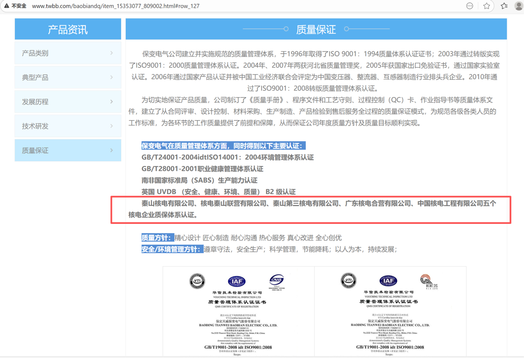The width and height of the screenshot is (524, 358).
Task: Click the left QMS certificate image
Action: (x=238, y=312)
